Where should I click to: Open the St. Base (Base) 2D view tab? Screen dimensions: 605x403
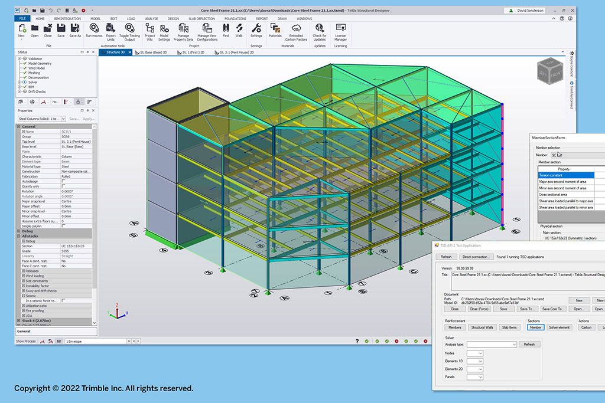tap(153, 53)
